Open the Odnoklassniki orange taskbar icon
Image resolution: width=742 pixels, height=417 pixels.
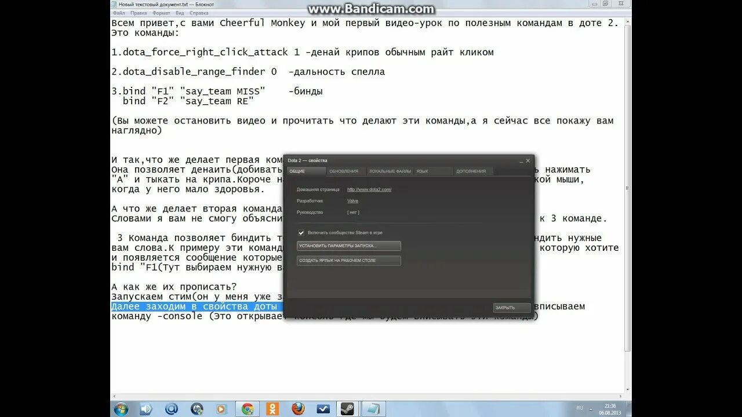(272, 409)
